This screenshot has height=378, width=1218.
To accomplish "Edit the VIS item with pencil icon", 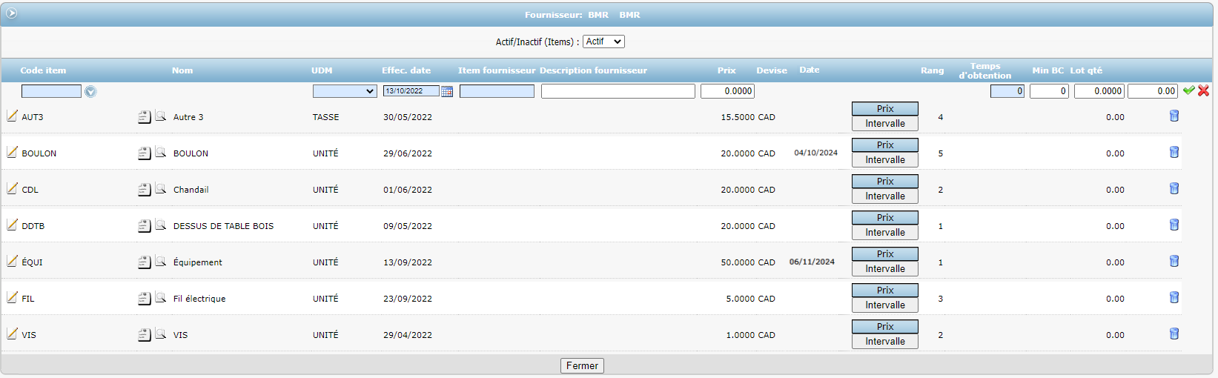I will click(x=12, y=334).
